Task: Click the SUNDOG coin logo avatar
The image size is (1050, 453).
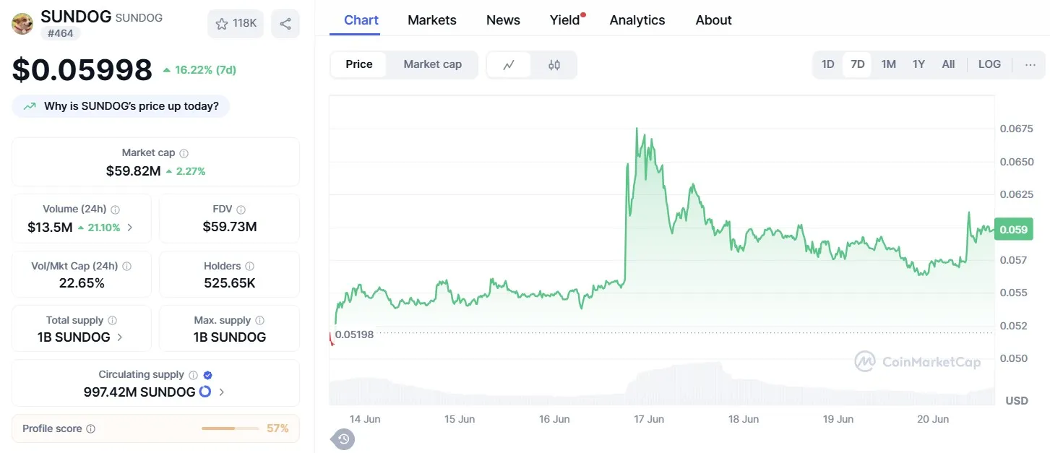Action: pyautogui.click(x=22, y=24)
